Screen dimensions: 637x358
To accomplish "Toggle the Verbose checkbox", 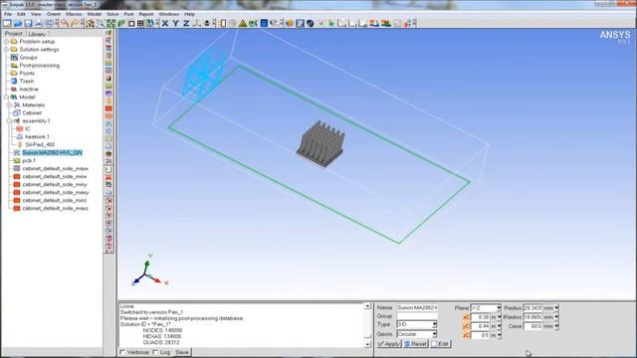I will point(122,352).
